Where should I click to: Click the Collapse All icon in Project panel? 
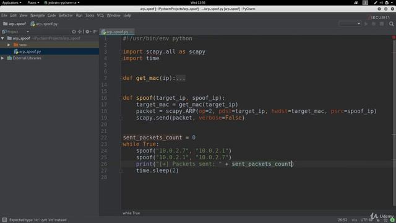[x=80, y=32]
